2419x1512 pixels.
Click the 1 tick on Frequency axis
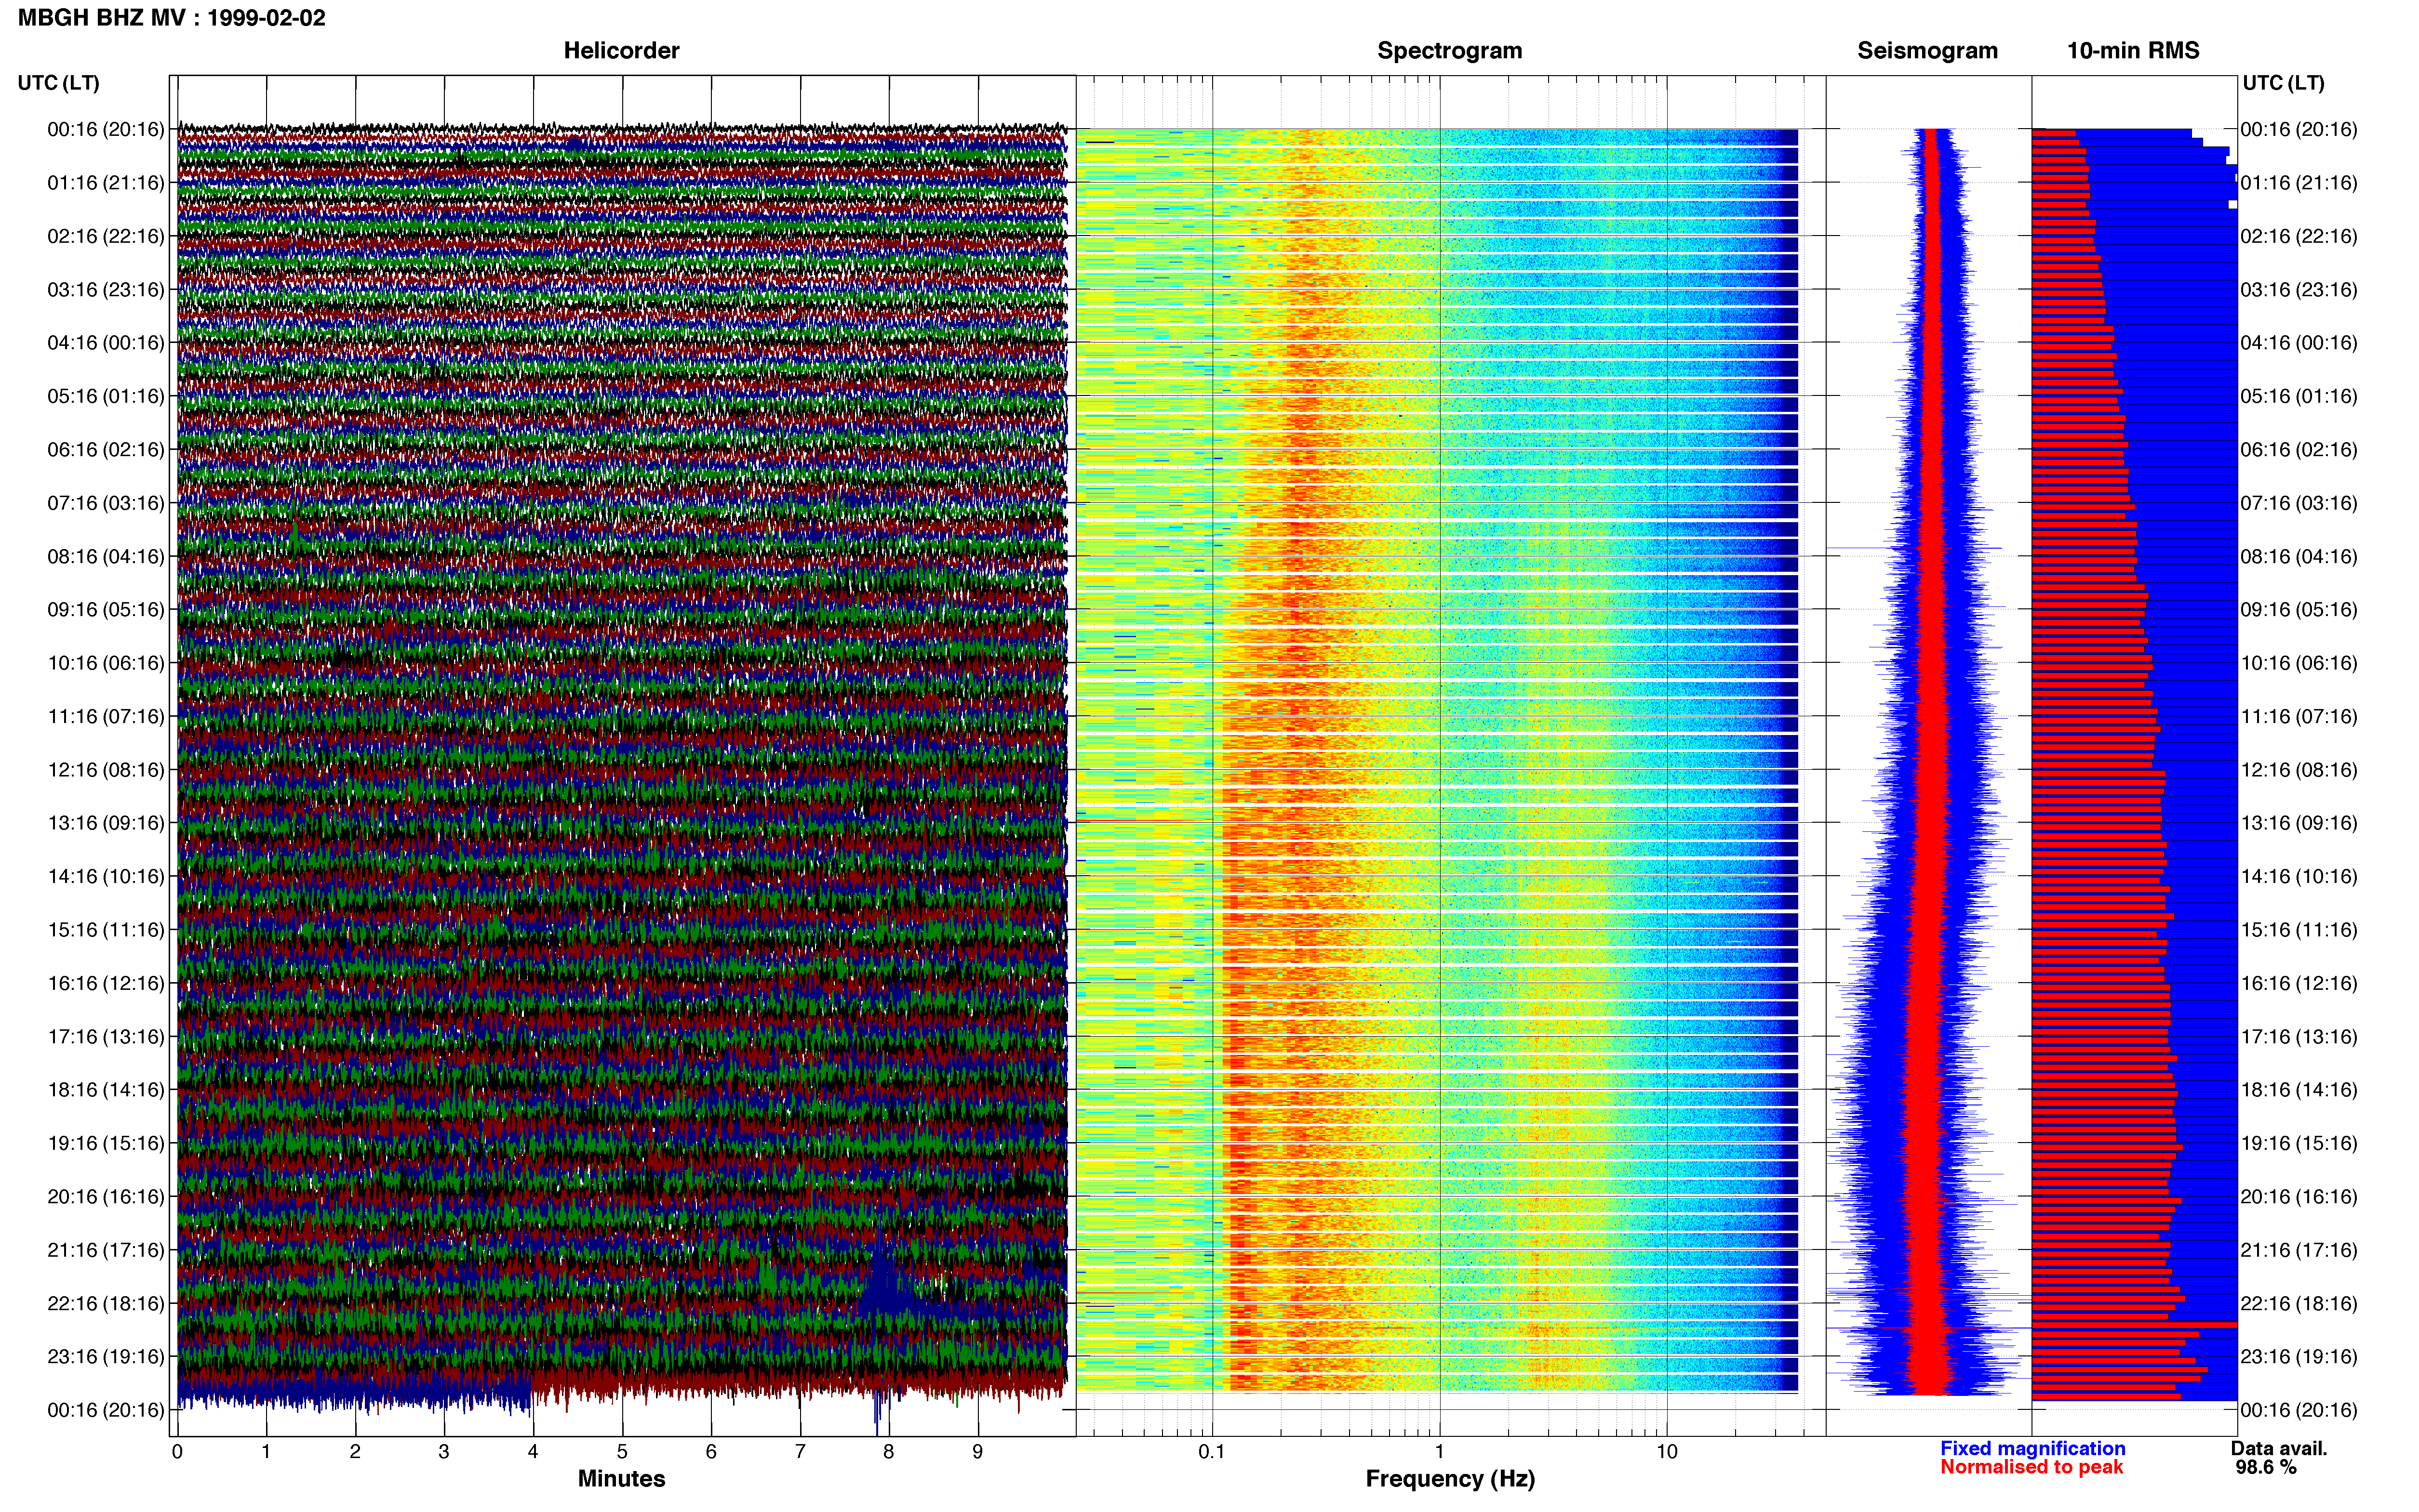[1440, 1452]
